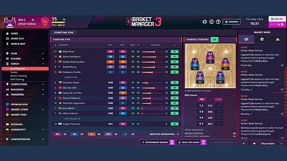
Task: Switch to the basketball news tab
Action: coord(262,39)
